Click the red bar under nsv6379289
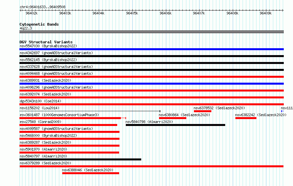This screenshot has width=293, height=186. (x=151, y=166)
